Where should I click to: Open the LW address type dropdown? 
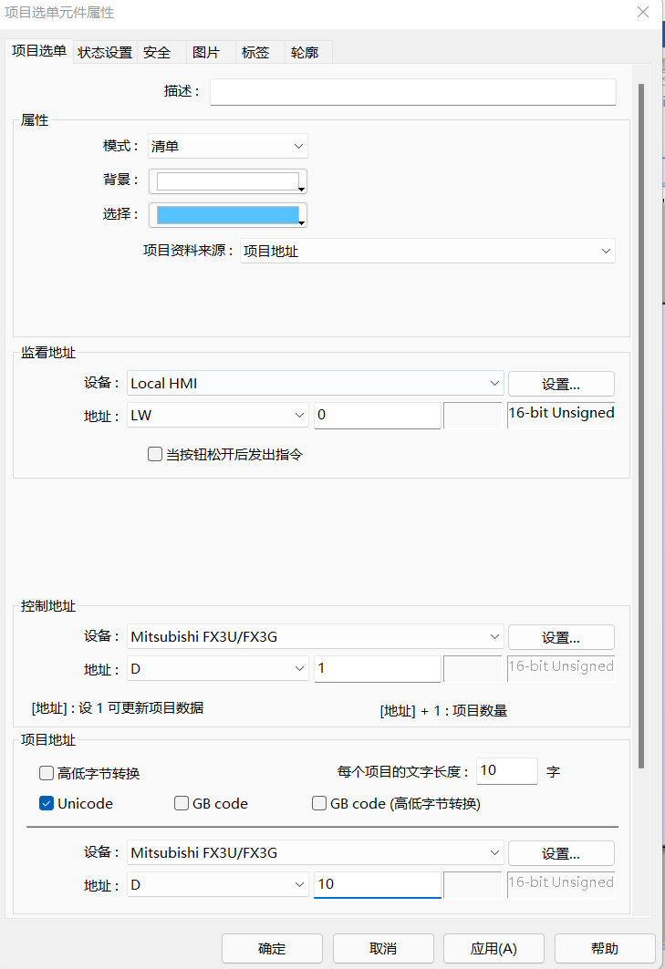point(218,416)
